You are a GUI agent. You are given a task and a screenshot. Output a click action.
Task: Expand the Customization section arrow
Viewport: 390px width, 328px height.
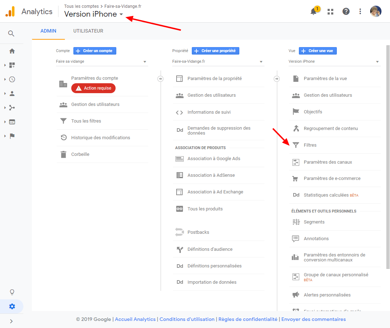[5, 65]
